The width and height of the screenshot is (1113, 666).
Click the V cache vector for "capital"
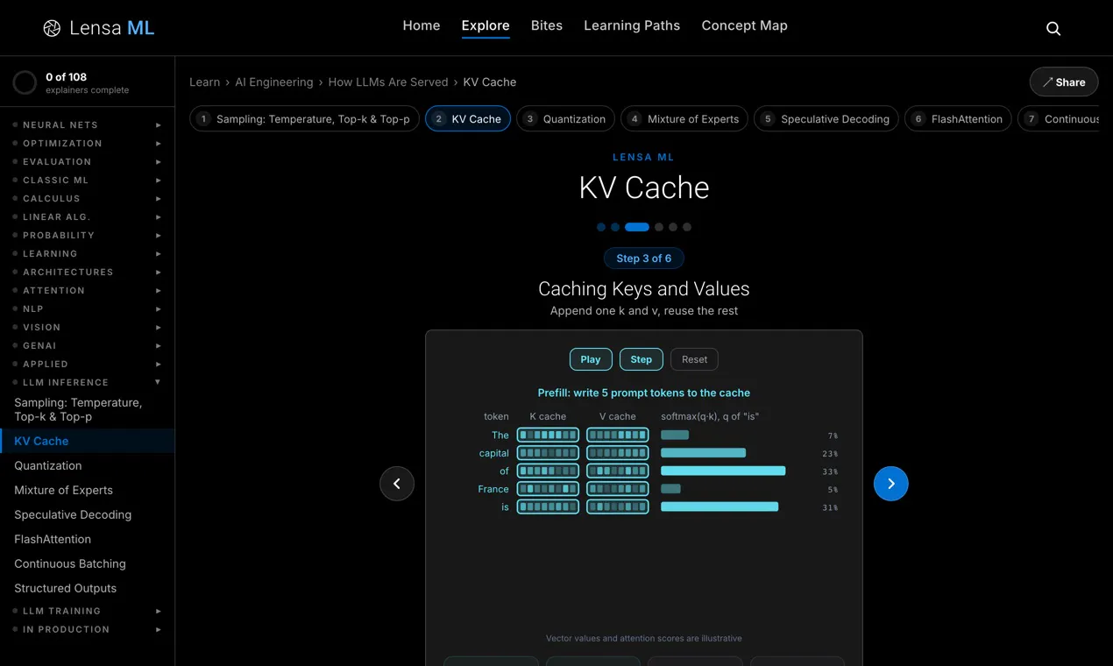(618, 453)
